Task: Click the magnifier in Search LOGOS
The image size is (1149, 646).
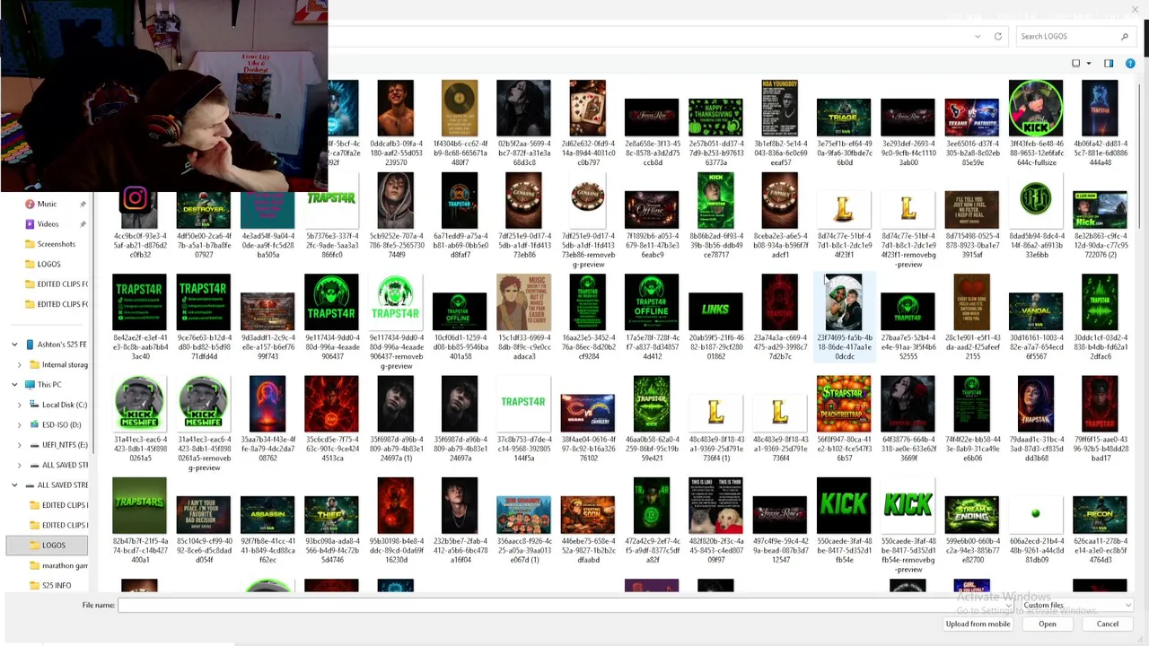Action: point(1124,36)
